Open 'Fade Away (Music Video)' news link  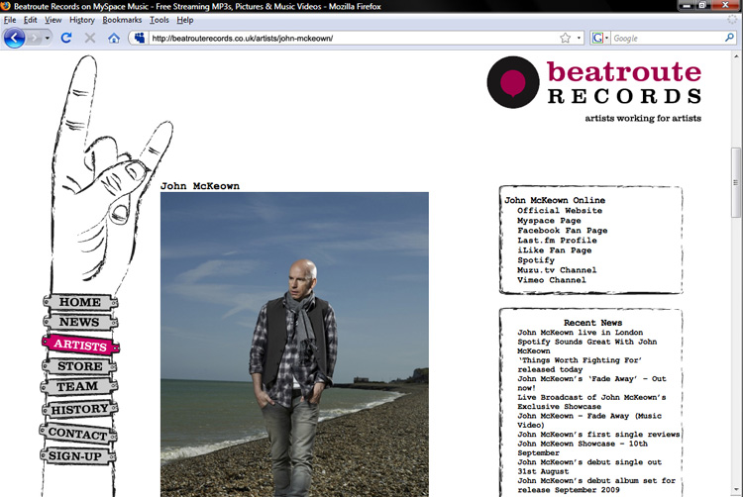589,420
